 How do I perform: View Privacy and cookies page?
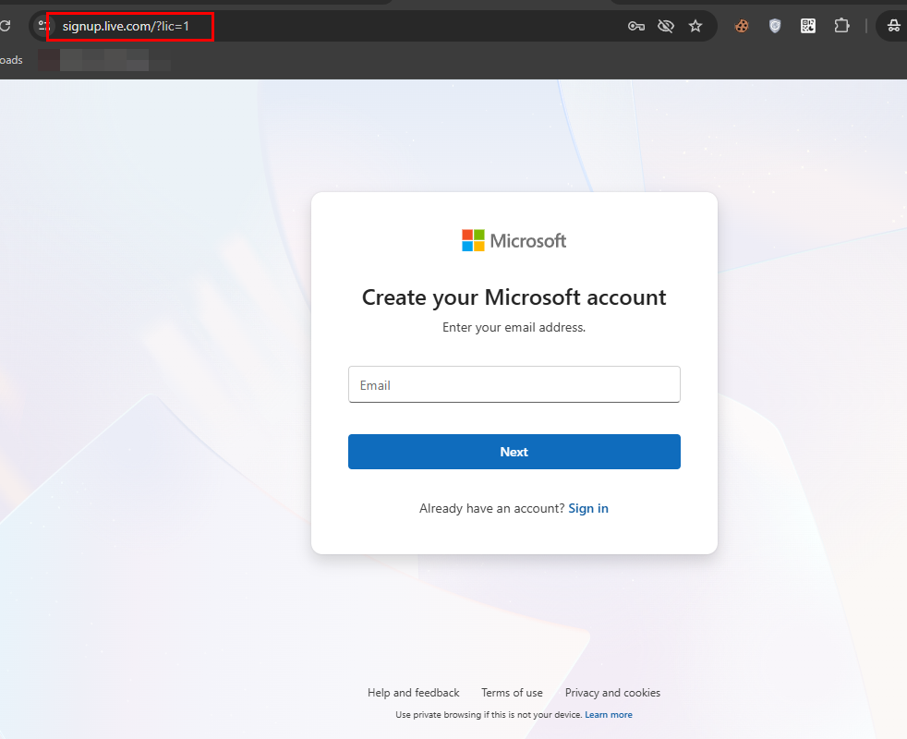click(612, 693)
